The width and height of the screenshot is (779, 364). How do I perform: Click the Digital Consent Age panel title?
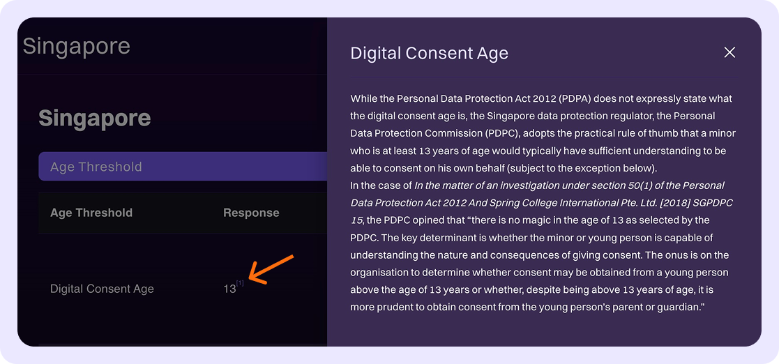click(x=429, y=53)
